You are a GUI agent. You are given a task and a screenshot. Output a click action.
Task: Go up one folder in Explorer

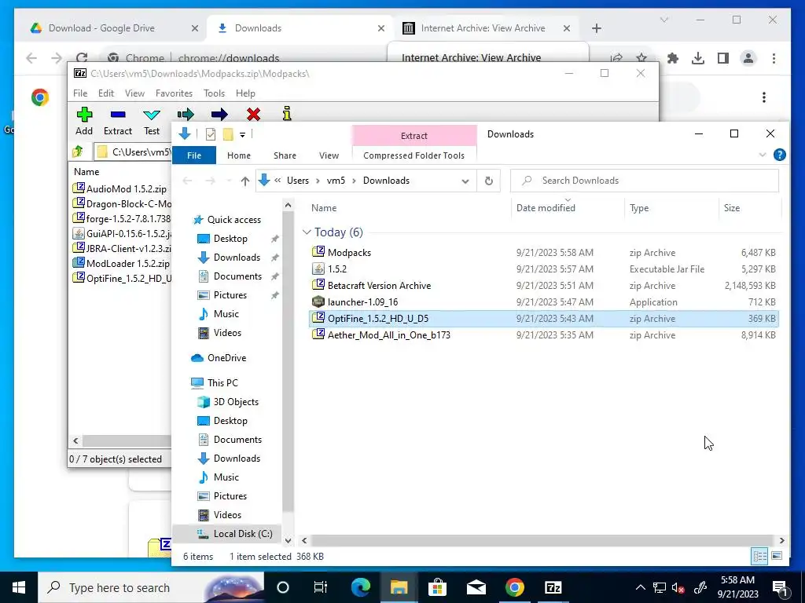(x=245, y=181)
